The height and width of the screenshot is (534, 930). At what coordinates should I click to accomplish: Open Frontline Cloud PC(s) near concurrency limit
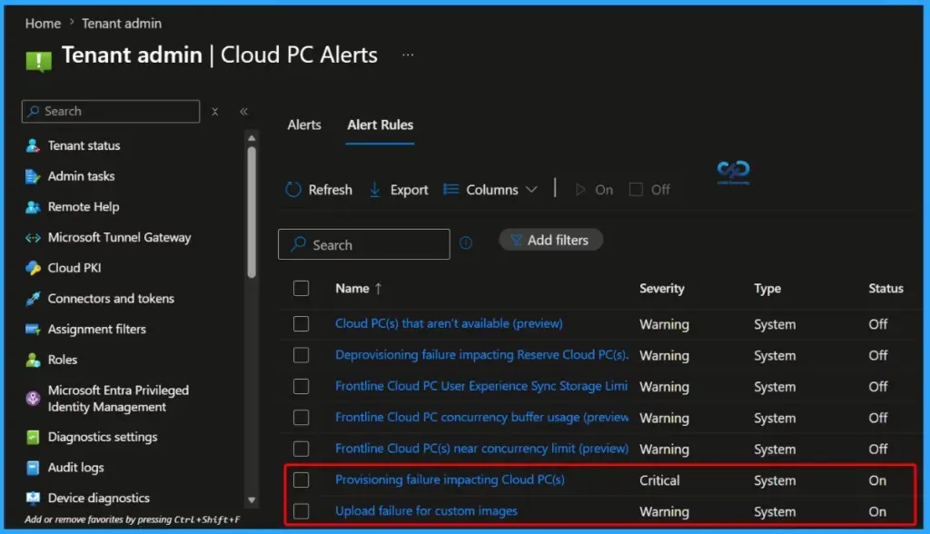click(x=481, y=449)
